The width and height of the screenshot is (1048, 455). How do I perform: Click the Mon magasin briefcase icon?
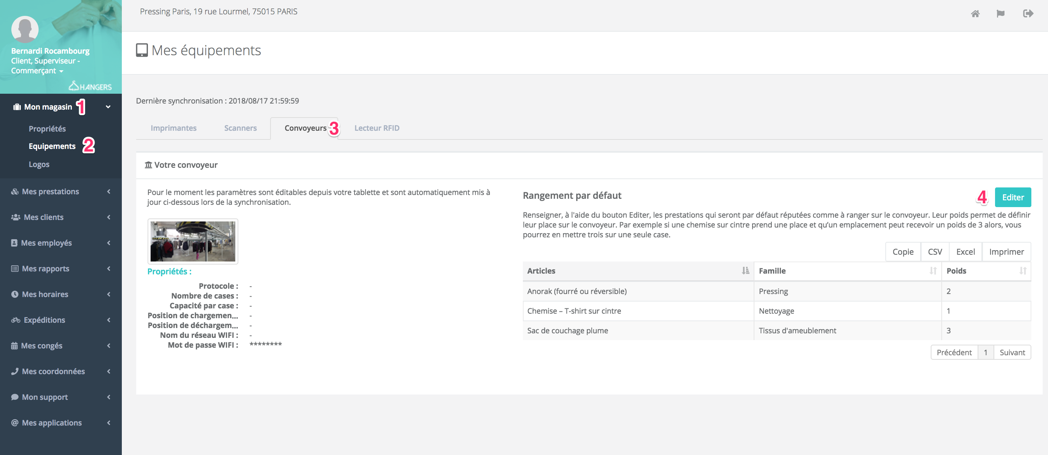[17, 107]
